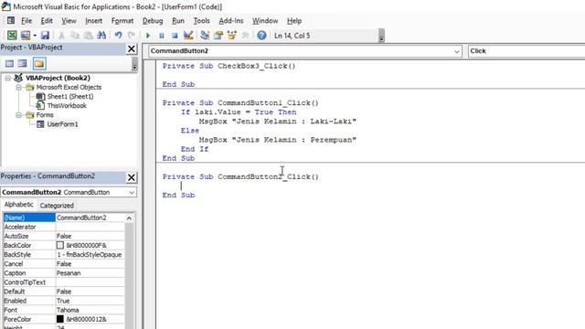Open the Properties object selector dropdown
The height and width of the screenshot is (329, 585).
[132, 193]
